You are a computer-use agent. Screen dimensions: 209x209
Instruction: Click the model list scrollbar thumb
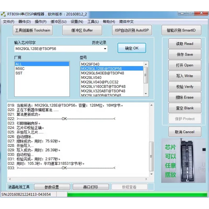pos(146,75)
